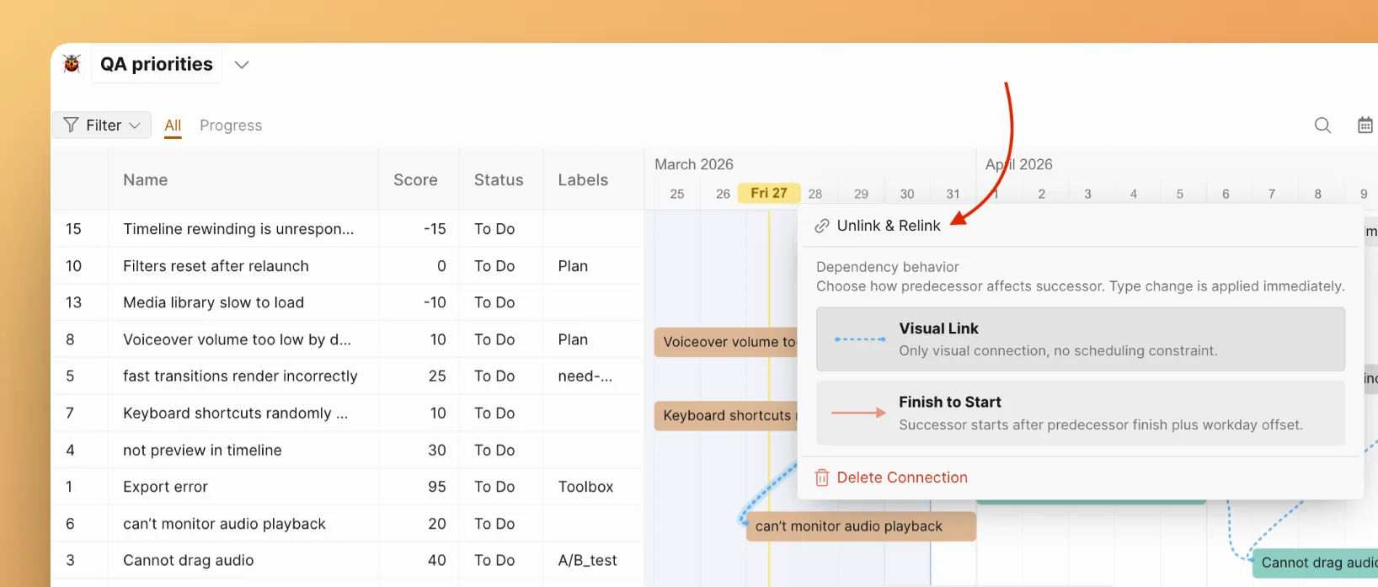Click the Score column header

coord(415,180)
